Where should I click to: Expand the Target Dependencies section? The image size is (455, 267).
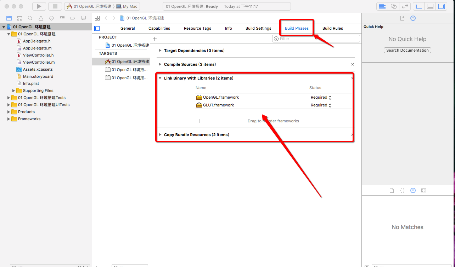(160, 51)
